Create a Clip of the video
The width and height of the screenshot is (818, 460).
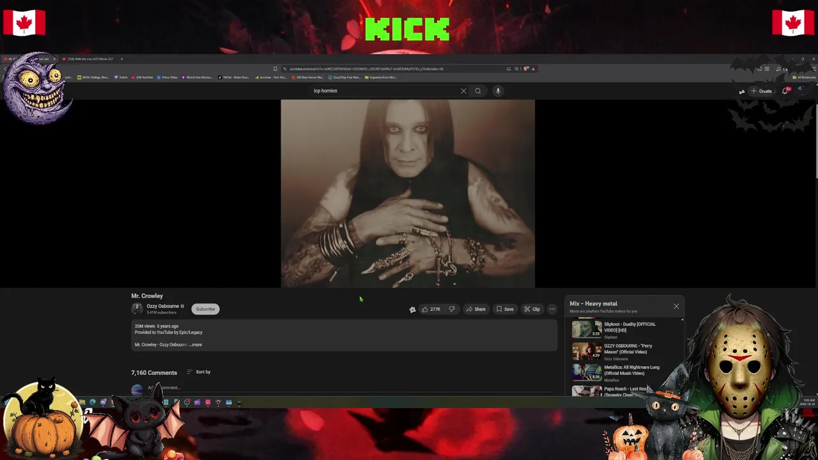click(532, 309)
